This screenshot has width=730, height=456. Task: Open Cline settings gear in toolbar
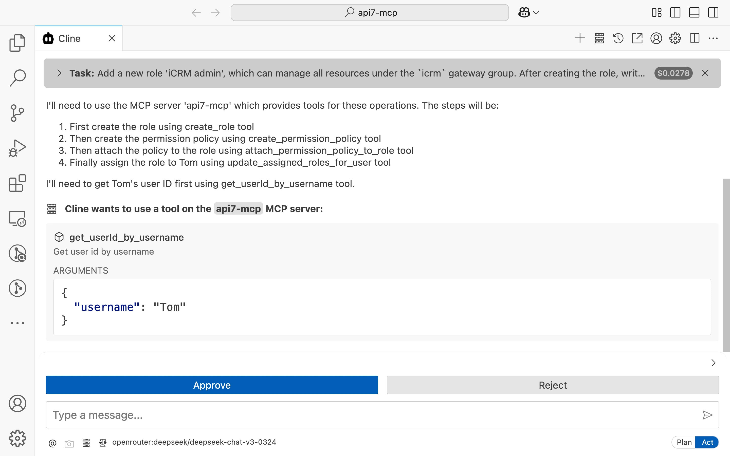675,38
